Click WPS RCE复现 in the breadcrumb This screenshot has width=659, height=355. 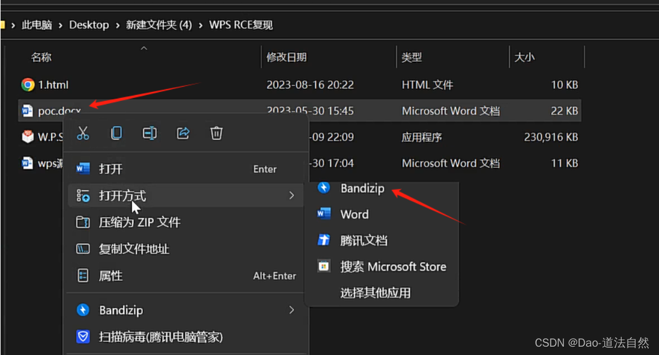tap(241, 25)
